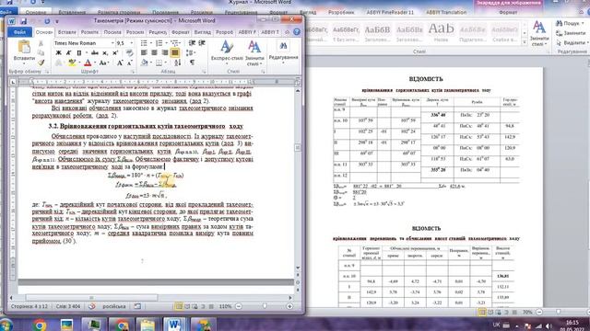Image resolution: width=590 pixels, height=331 pixels.
Task: Click the horizontal scrollbar thumb
Action: [x=91, y=298]
